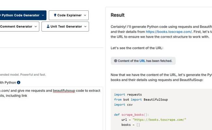Expand the Code Explainer dropdown arrow
212x130 pixels.
click(85, 15)
